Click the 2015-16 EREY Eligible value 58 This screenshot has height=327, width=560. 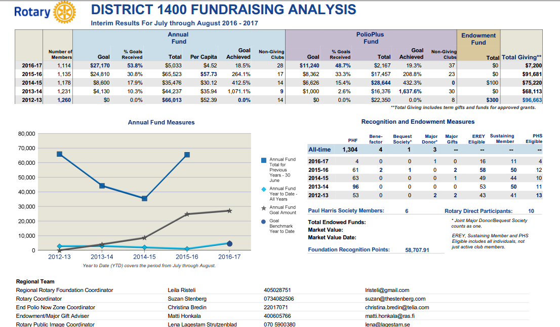click(x=483, y=170)
